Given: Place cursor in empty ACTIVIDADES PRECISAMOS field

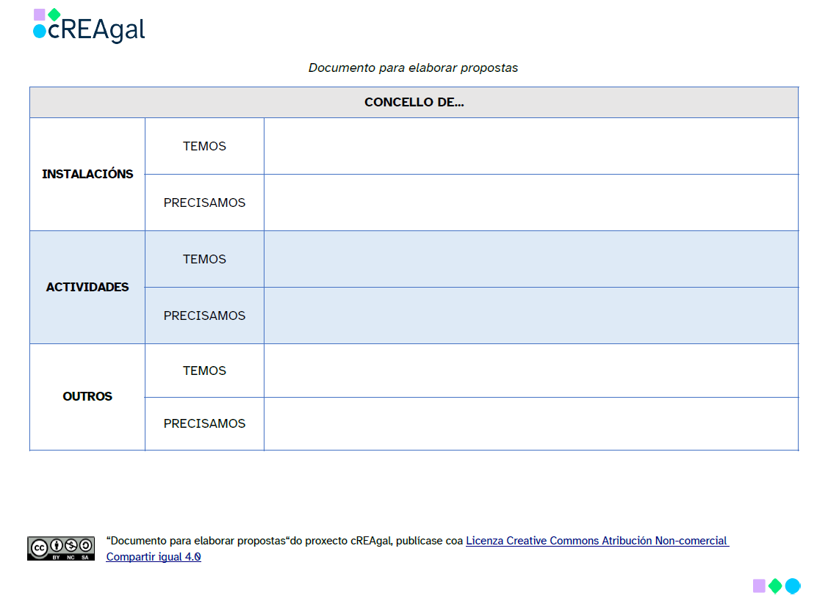Looking at the screenshot, I should pyautogui.click(x=530, y=316).
